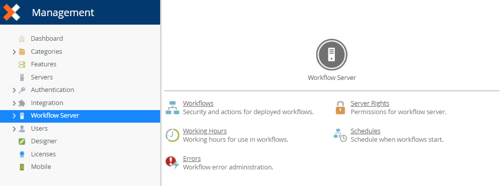The height and width of the screenshot is (186, 501).
Task: Expand the Integration node chevron
Action: pos(14,103)
